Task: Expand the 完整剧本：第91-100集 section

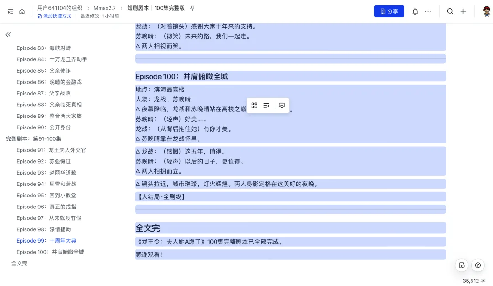Action: (x=33, y=138)
